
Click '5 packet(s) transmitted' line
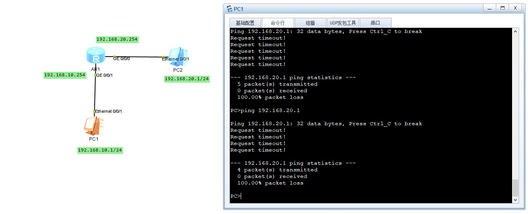point(278,84)
